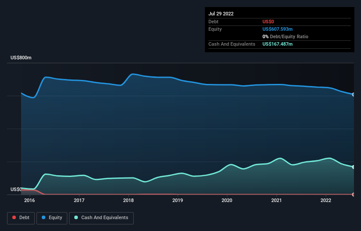Click the Debt row label in tooltip
The image size is (361, 231).
[x=213, y=22]
